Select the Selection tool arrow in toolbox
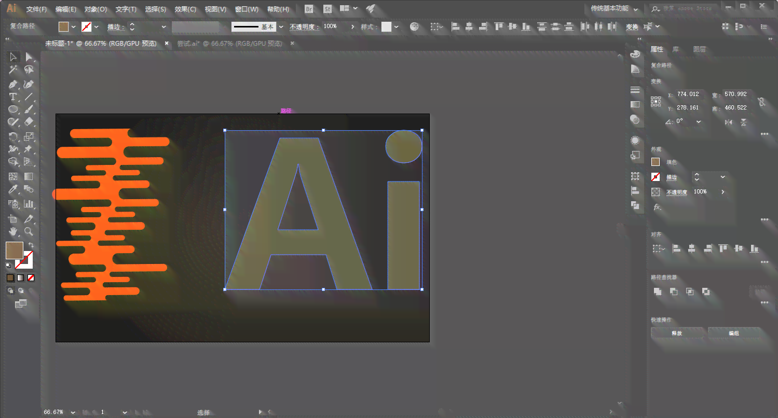 [x=13, y=57]
